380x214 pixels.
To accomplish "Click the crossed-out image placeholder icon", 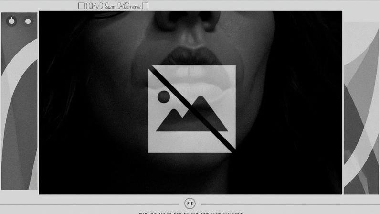I will [x=191, y=109].
